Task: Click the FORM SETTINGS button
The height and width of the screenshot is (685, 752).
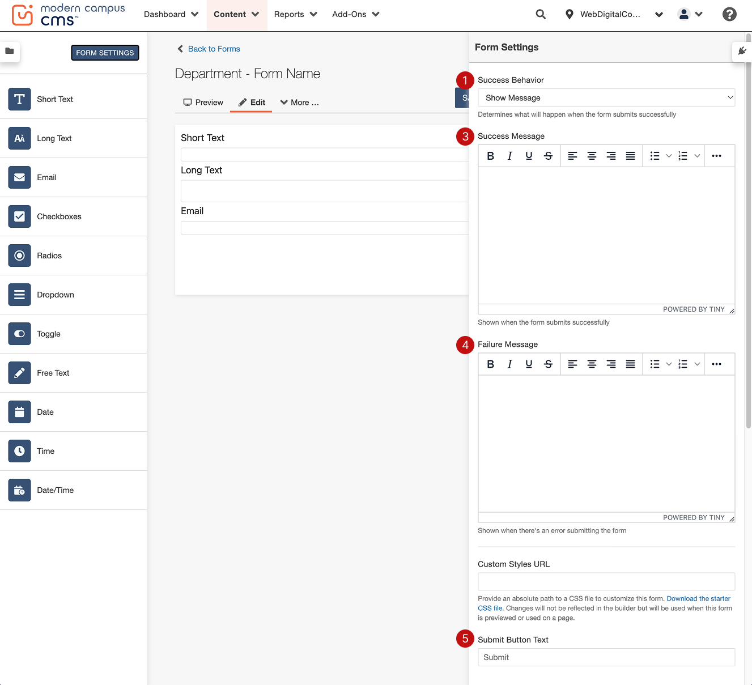Action: pyautogui.click(x=105, y=53)
